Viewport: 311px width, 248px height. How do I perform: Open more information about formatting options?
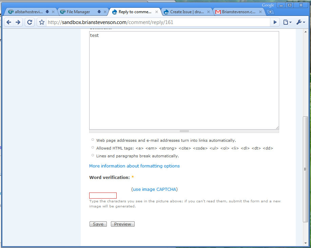[x=134, y=166]
